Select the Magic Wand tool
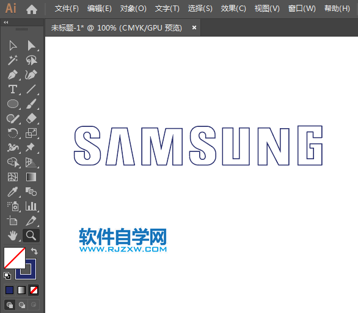358x313 pixels. click(13, 60)
